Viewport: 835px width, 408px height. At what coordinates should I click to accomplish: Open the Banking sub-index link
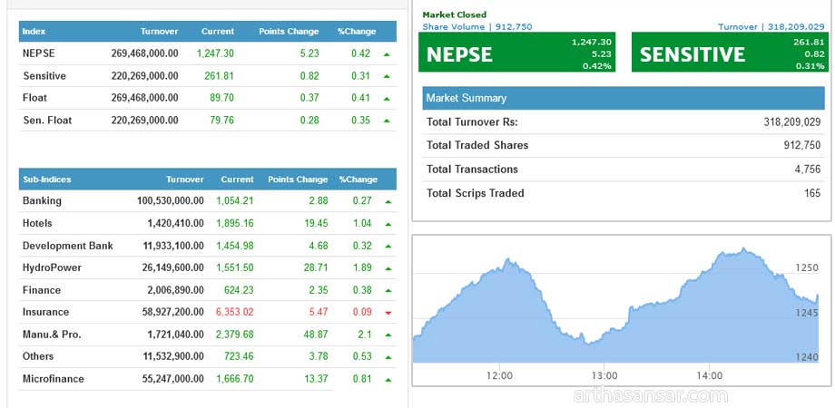coord(42,201)
